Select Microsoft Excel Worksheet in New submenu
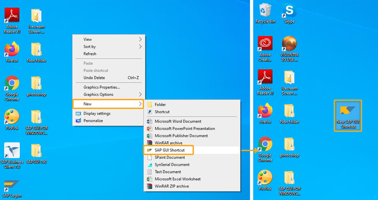 coord(177,179)
